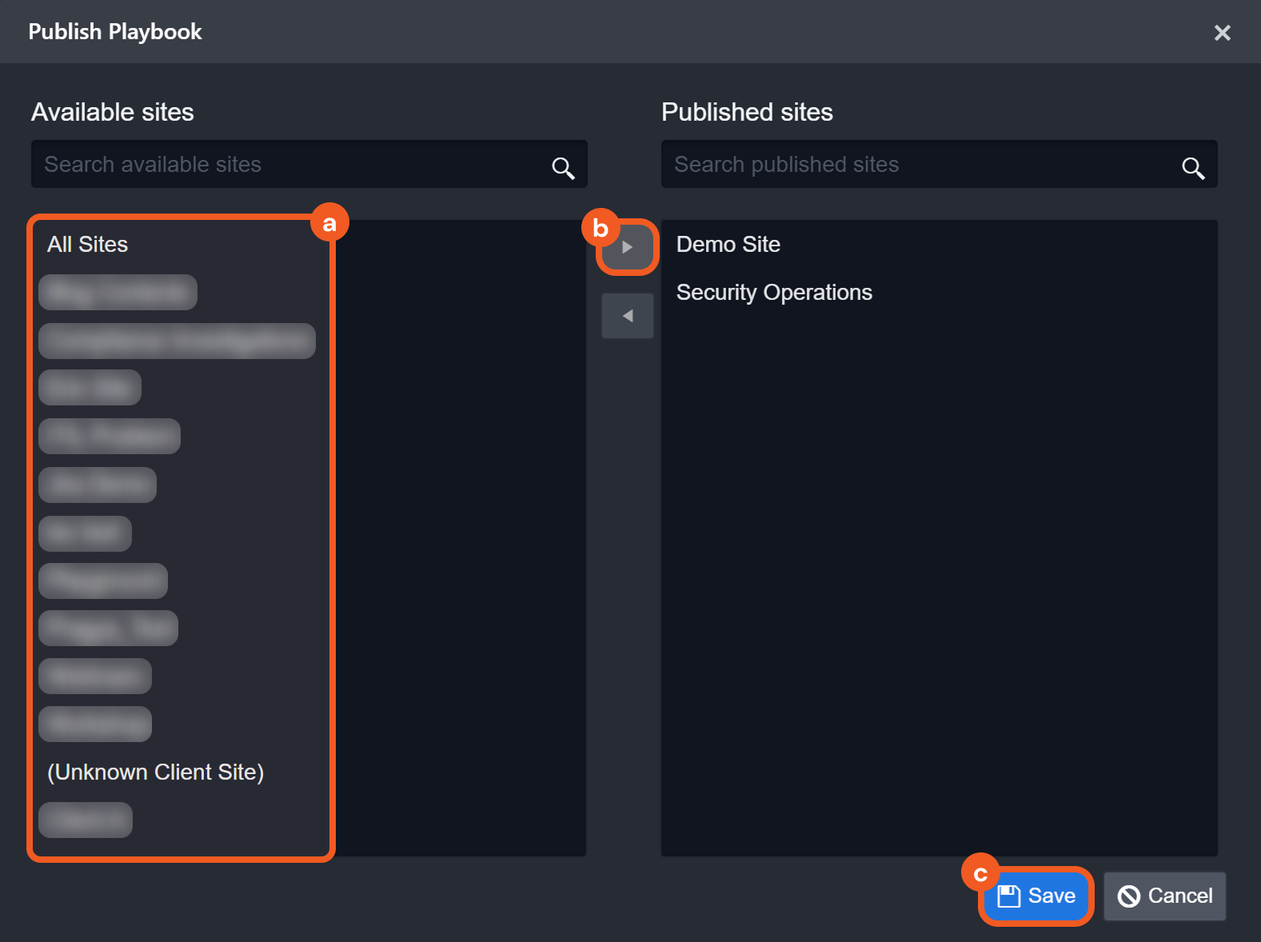Click the circle-slash icon on Cancel

[x=1129, y=896]
